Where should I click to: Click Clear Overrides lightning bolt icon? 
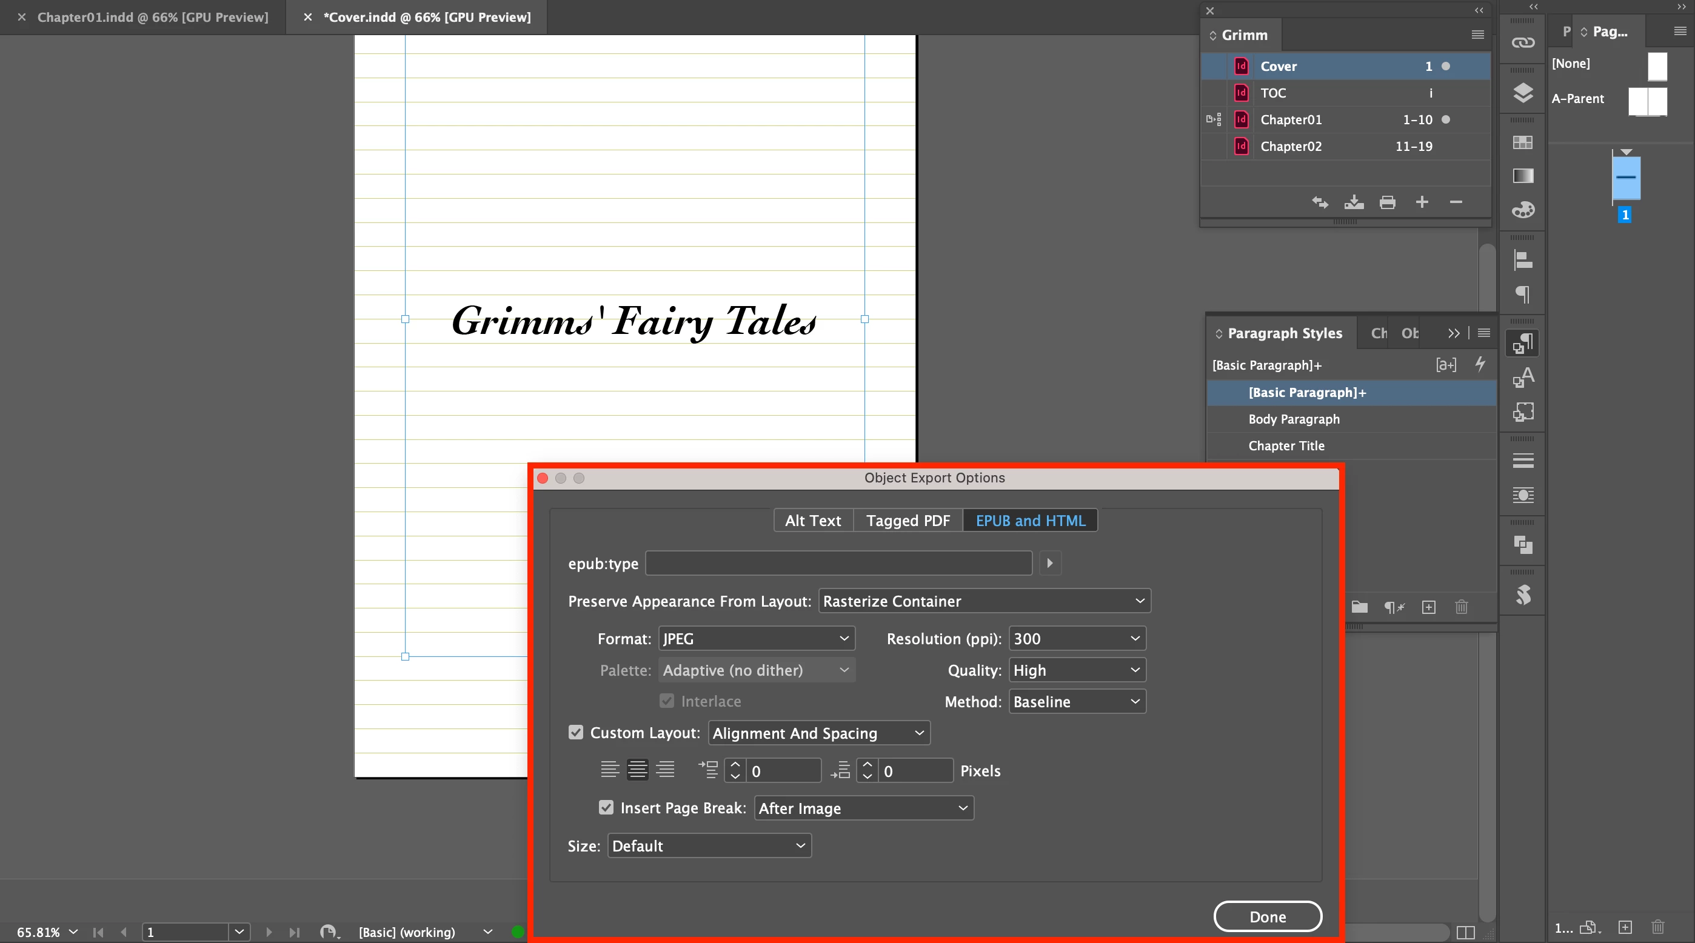1480,364
